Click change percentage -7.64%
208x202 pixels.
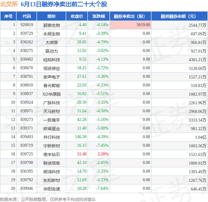(x=102, y=189)
